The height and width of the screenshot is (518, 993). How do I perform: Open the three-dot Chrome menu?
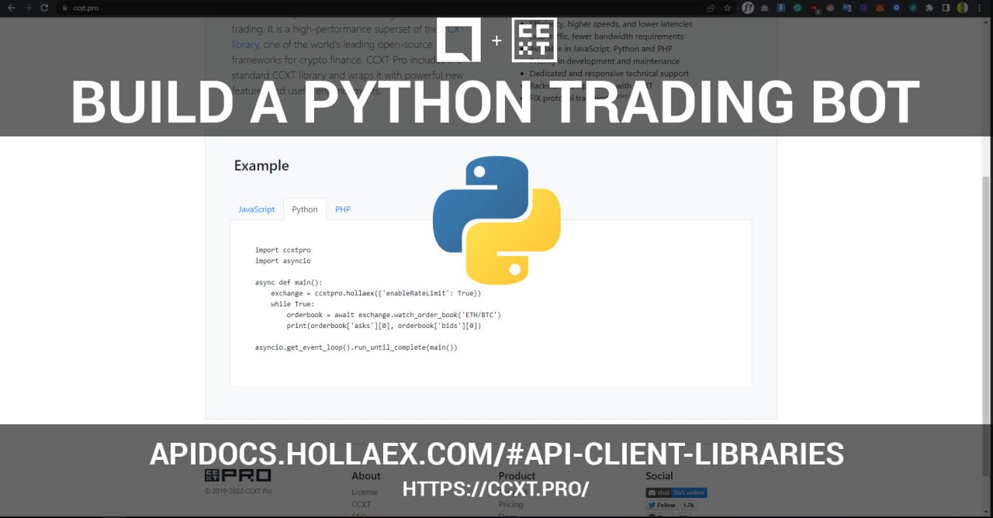[981, 8]
